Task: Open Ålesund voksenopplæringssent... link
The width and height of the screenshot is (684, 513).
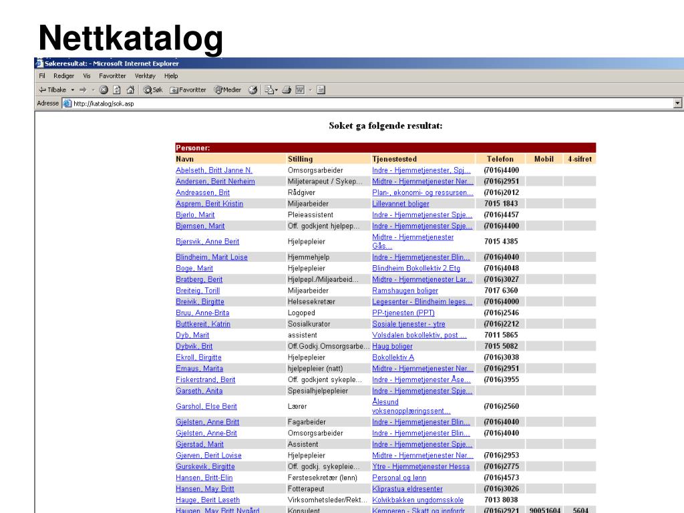Action: coord(411,407)
